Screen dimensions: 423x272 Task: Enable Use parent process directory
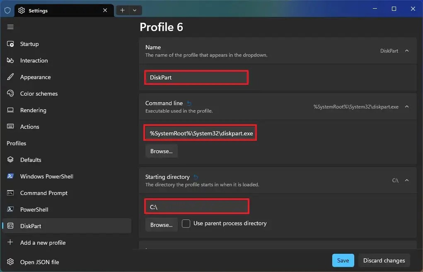[186, 223]
